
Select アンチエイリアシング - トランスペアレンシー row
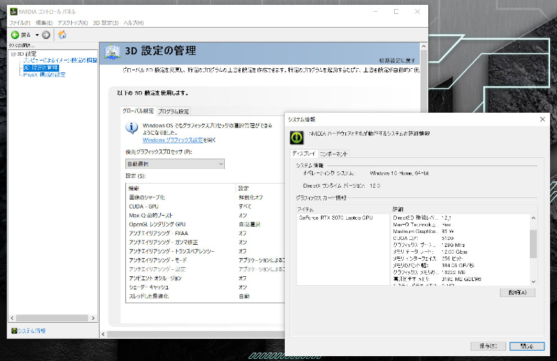205,251
